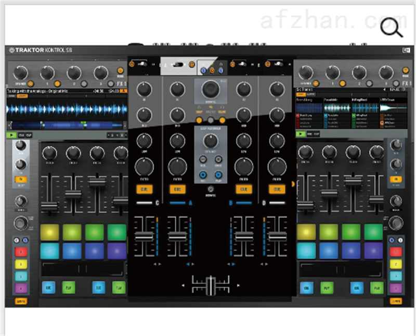Click the loop recorder DRY/WET knob
Viewport: 416px width, 336px height.
[211, 141]
